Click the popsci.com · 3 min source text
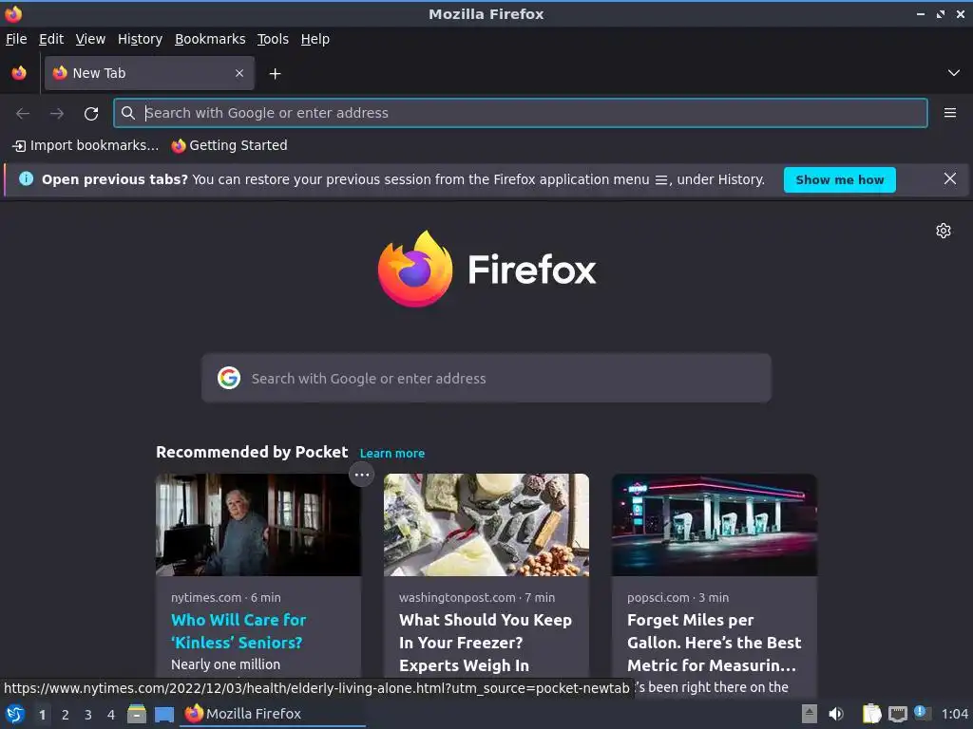This screenshot has height=729, width=973. click(678, 598)
